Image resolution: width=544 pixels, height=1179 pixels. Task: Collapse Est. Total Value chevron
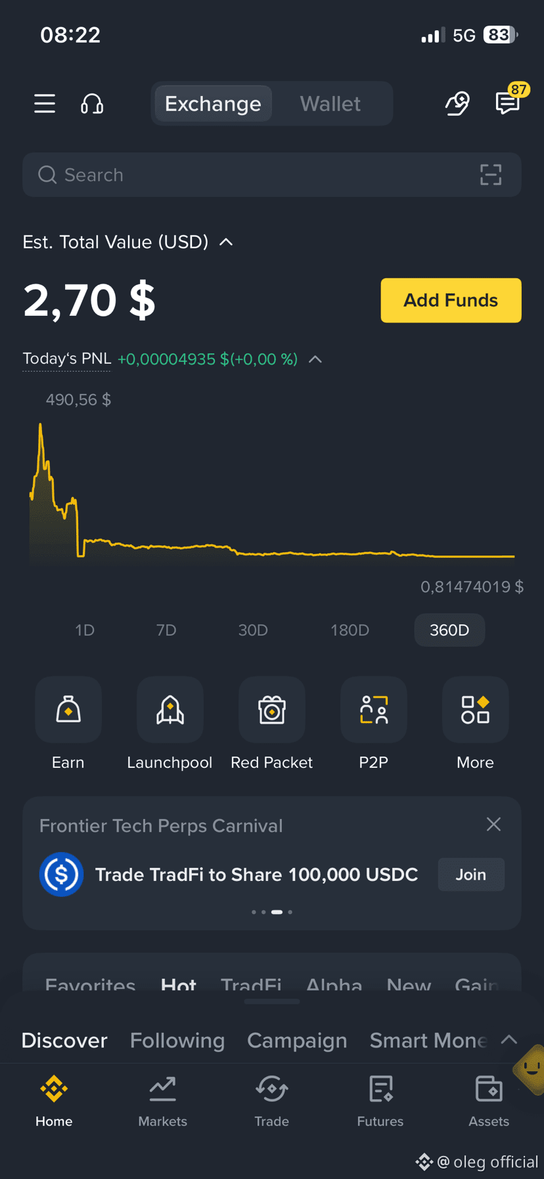coord(226,242)
